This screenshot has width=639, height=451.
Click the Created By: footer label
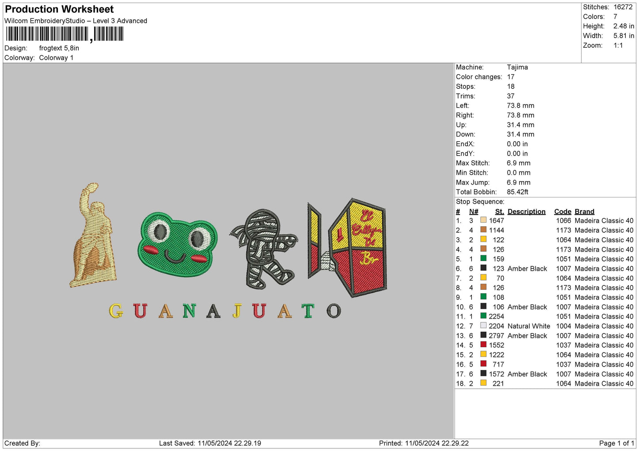pos(22,443)
